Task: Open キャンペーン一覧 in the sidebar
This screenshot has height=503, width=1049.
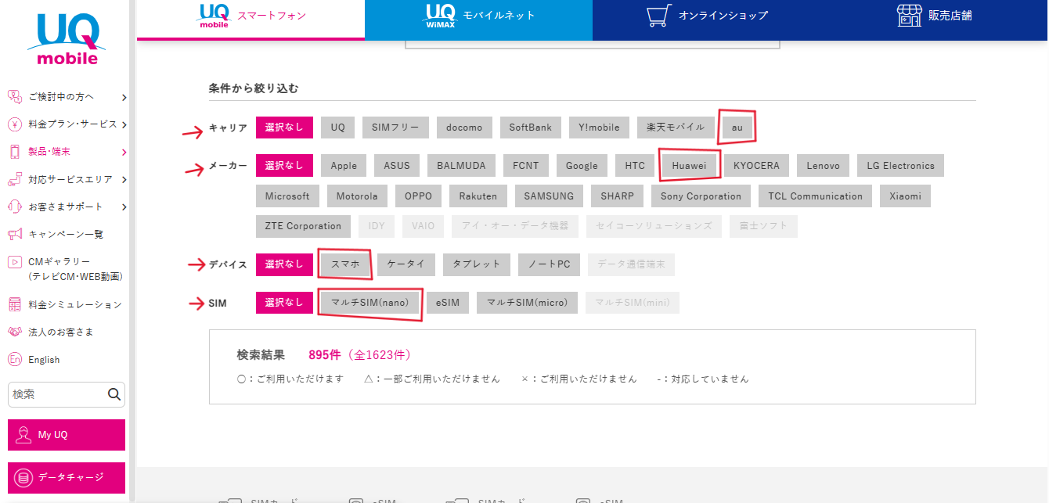Action: click(x=66, y=234)
